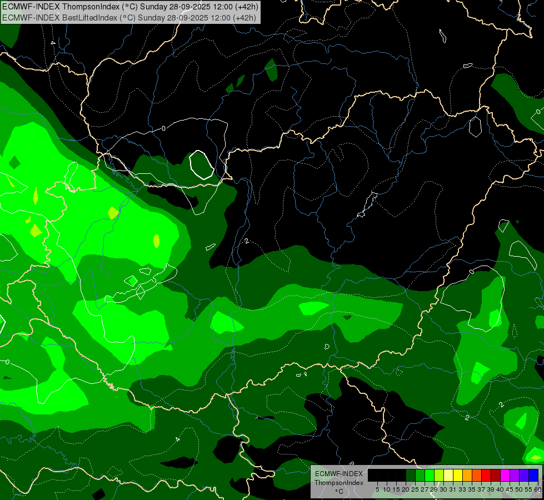
Task: Select the pale yellow legend swatch
Action: pos(449,475)
